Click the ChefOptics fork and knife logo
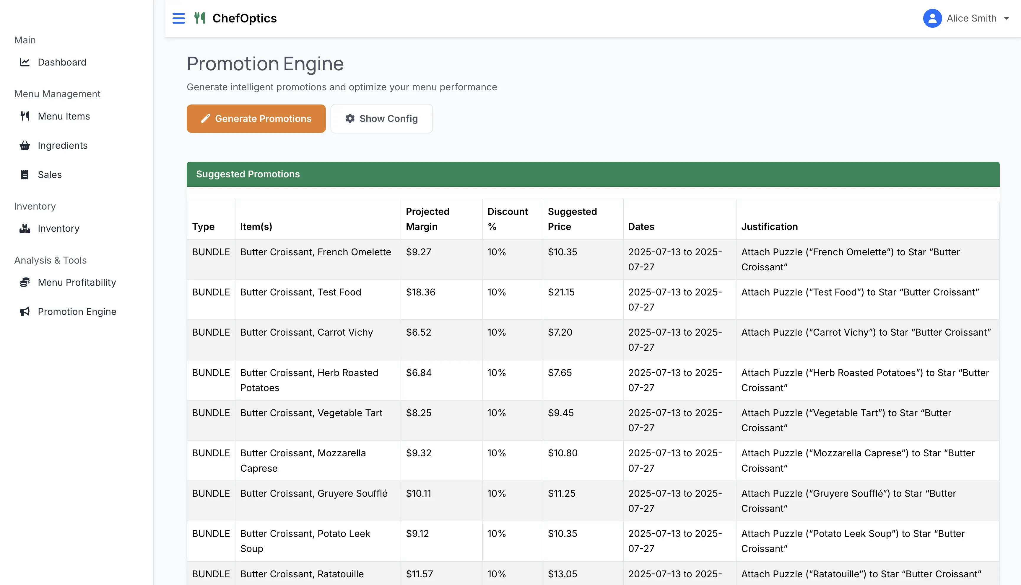This screenshot has width=1021, height=585. (x=200, y=18)
